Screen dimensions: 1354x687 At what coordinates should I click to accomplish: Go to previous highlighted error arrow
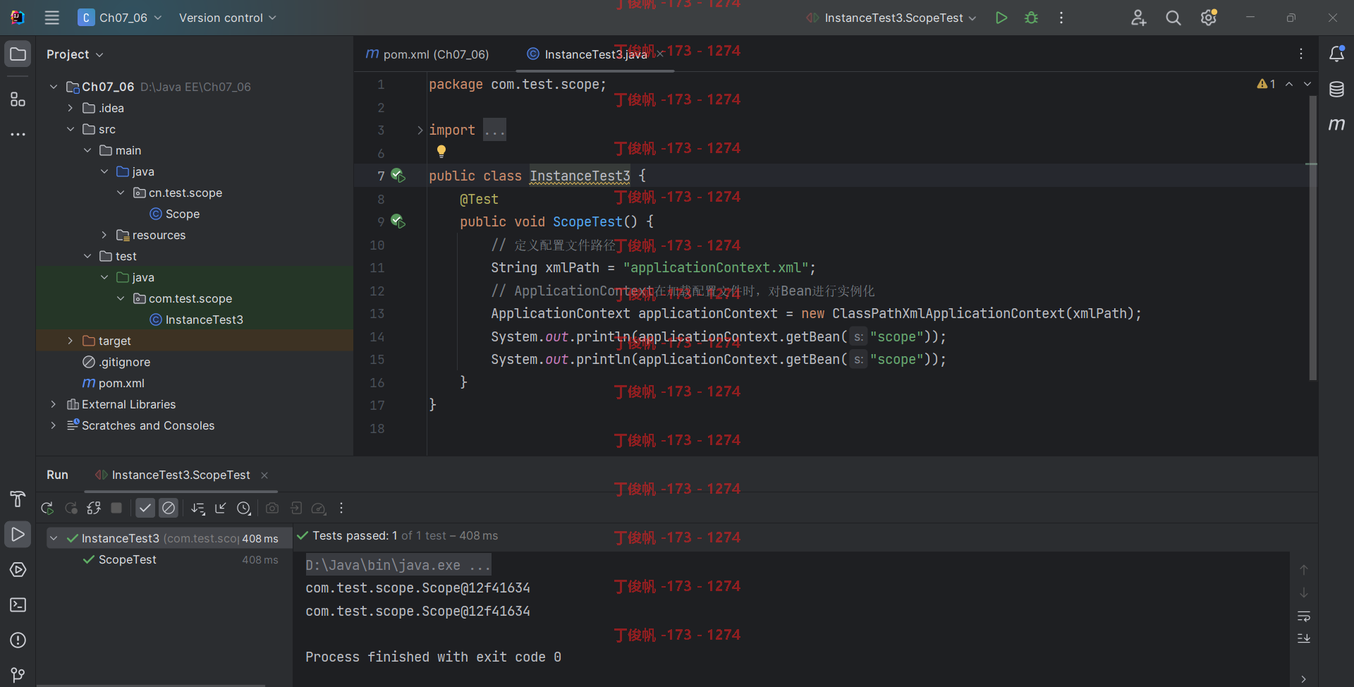click(x=1289, y=84)
